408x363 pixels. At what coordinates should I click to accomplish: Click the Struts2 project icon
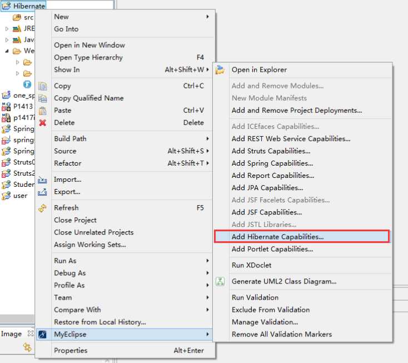click(x=6, y=173)
